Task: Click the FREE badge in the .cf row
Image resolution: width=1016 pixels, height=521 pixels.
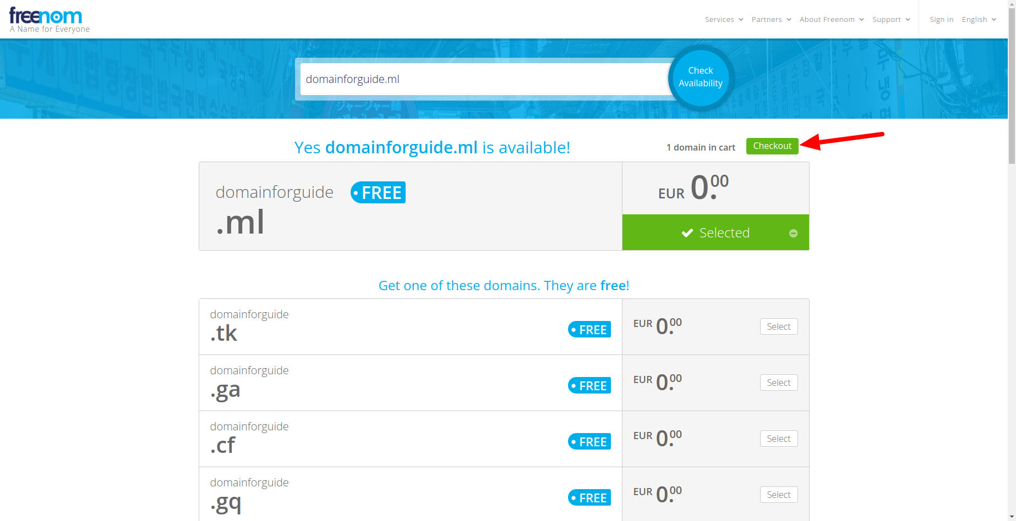Action: [x=589, y=441]
